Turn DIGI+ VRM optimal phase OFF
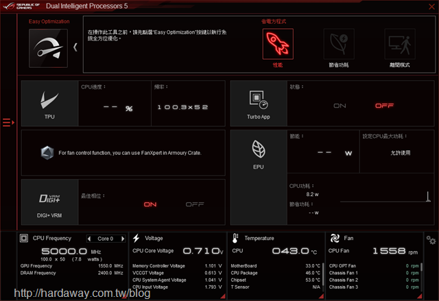The height and width of the screenshot is (301, 439). tap(195, 204)
